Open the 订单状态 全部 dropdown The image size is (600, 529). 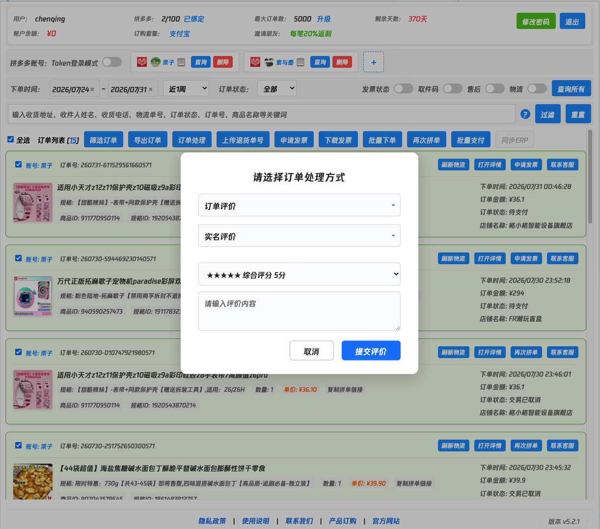(x=277, y=89)
